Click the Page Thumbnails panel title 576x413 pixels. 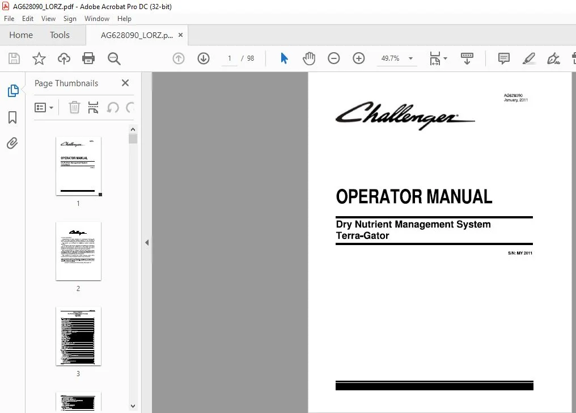click(x=66, y=83)
